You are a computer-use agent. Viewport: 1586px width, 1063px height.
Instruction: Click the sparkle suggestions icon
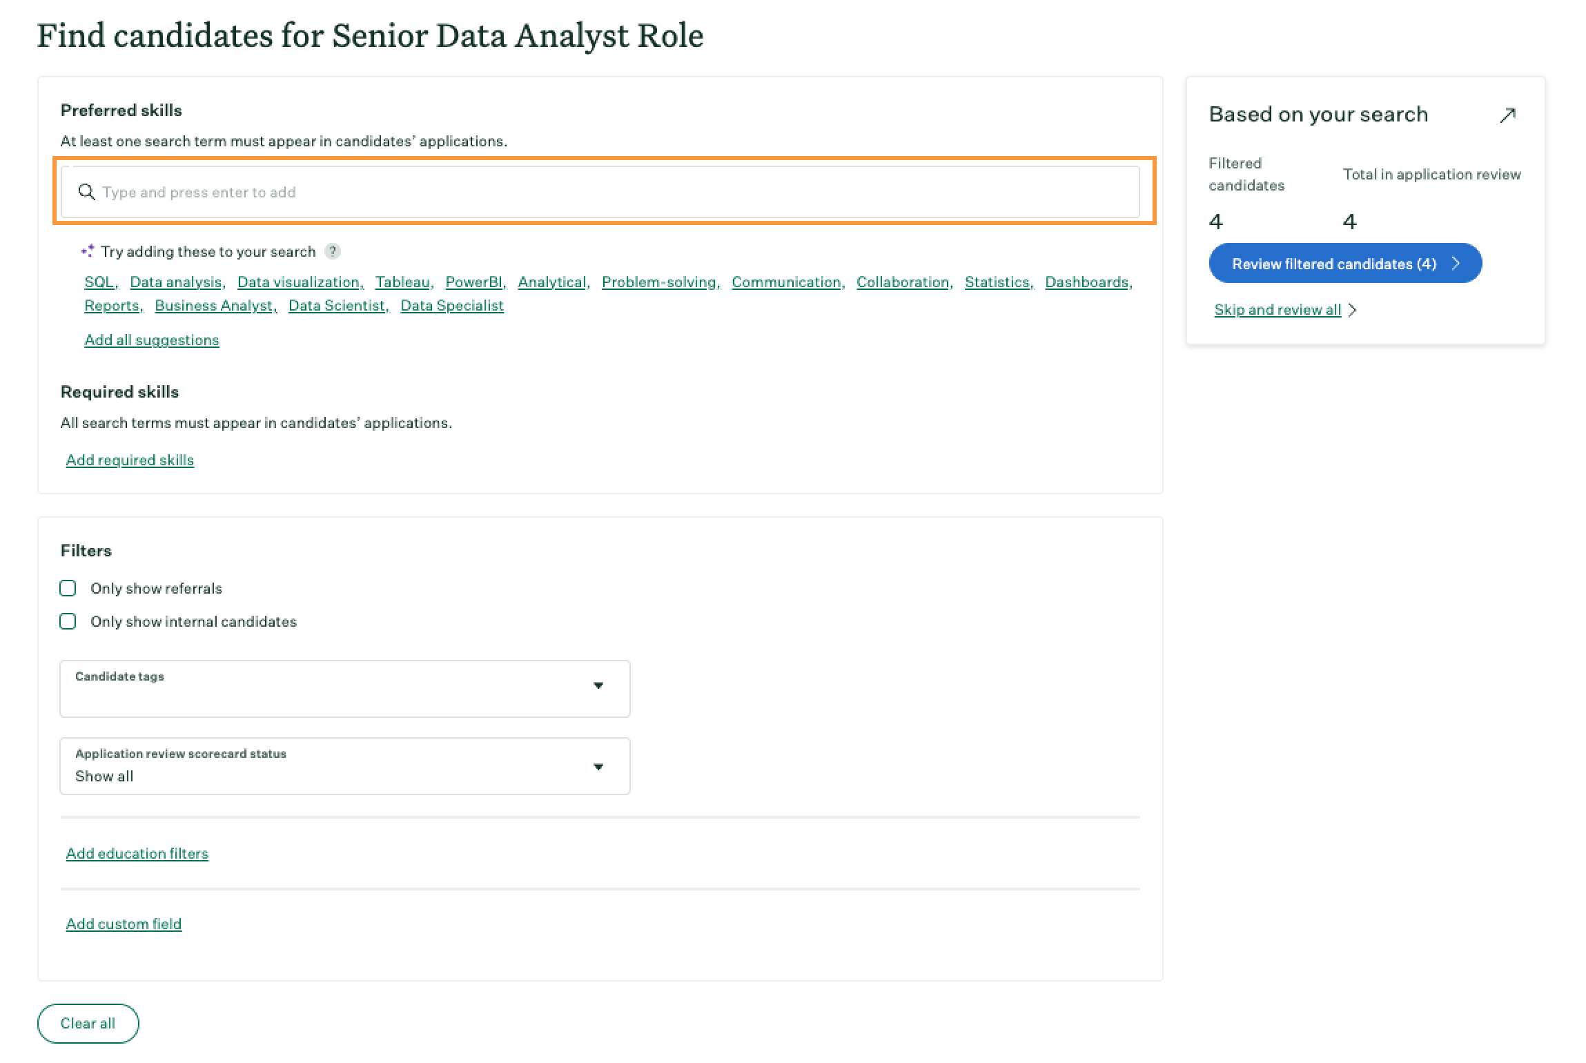click(88, 251)
